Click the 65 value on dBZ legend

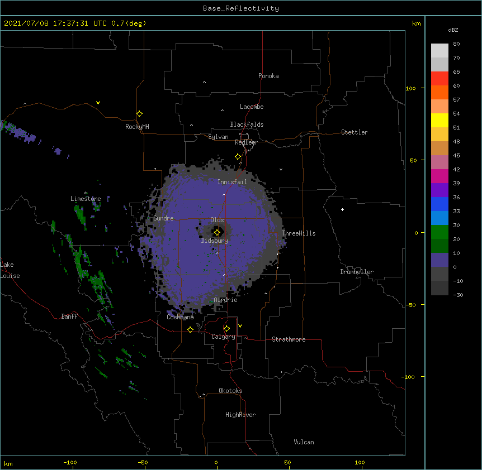456,72
